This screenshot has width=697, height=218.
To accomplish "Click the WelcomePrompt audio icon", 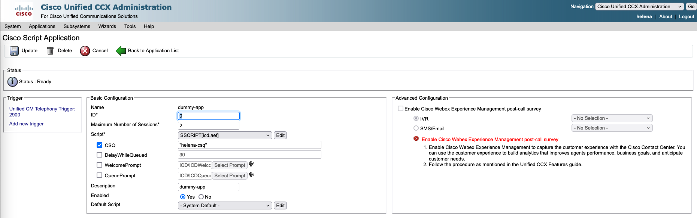I will (x=251, y=164).
